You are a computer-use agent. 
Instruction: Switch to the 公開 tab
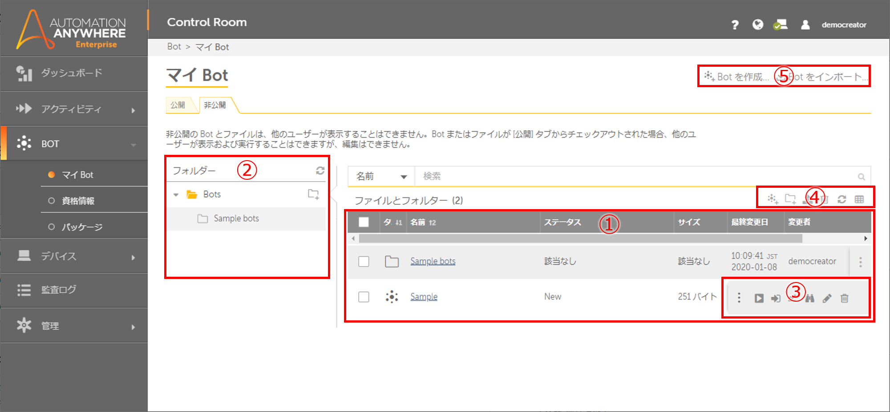tap(178, 105)
